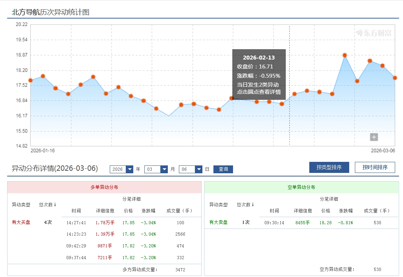Click the 09:30:14 sell trade time
The image size is (403, 277).
(x=274, y=223)
